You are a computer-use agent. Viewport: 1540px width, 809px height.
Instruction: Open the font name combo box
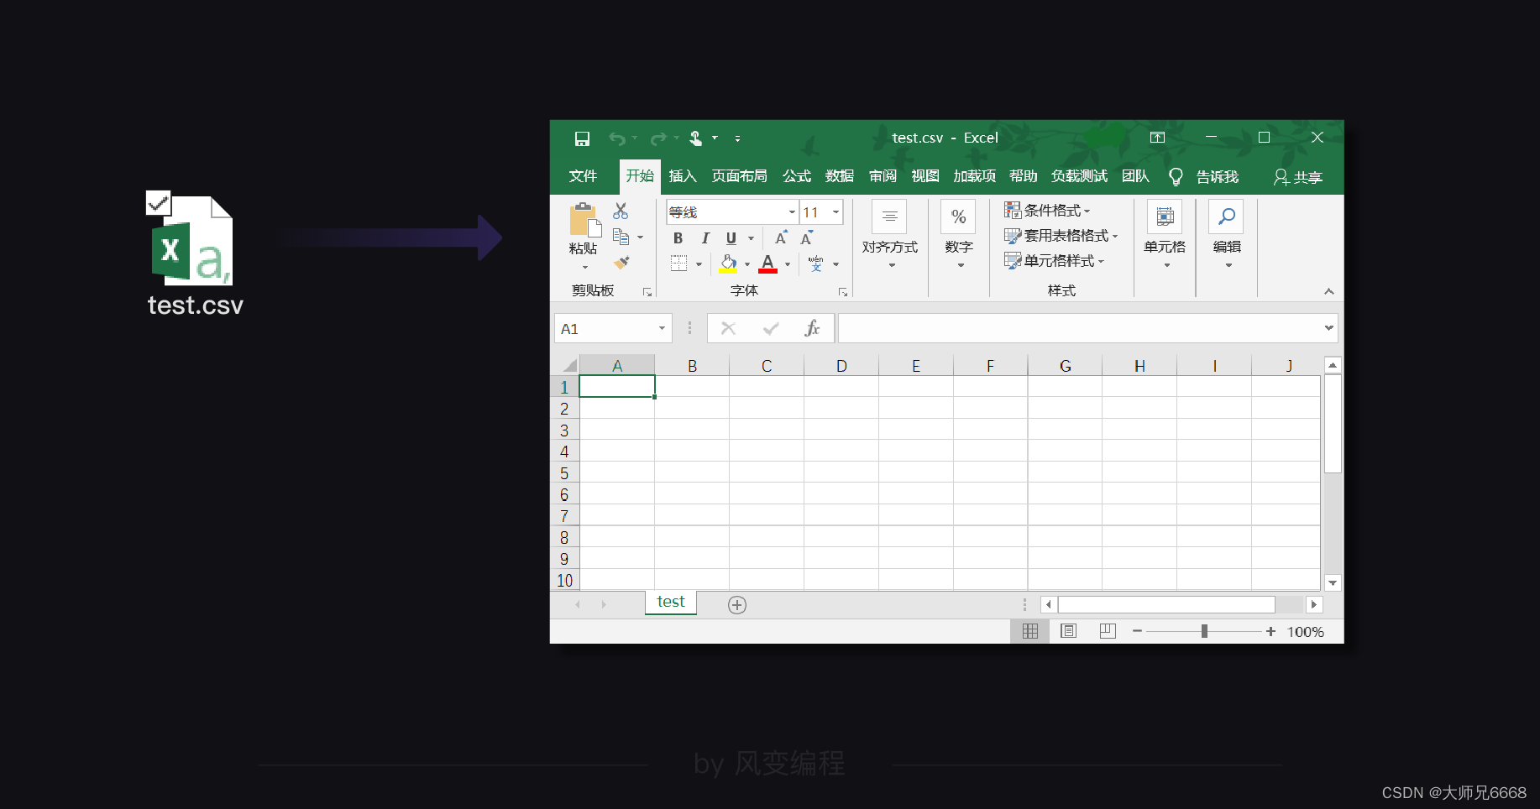pyautogui.click(x=731, y=212)
